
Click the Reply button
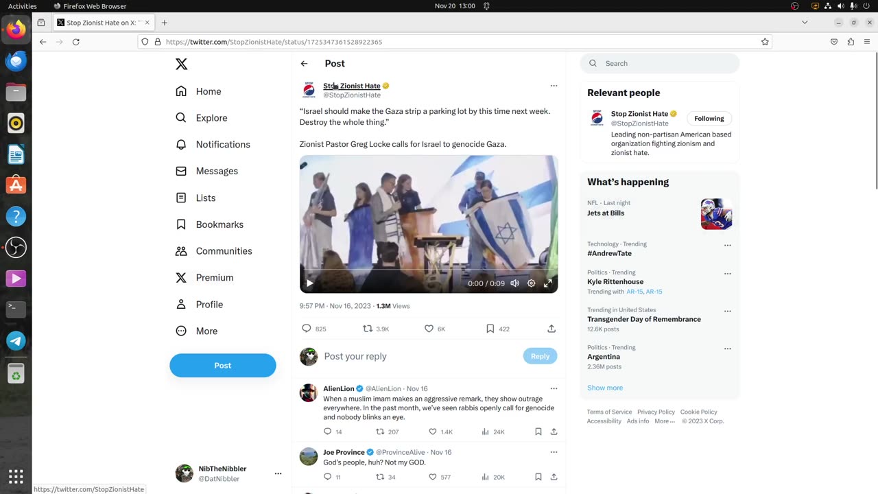click(x=540, y=356)
